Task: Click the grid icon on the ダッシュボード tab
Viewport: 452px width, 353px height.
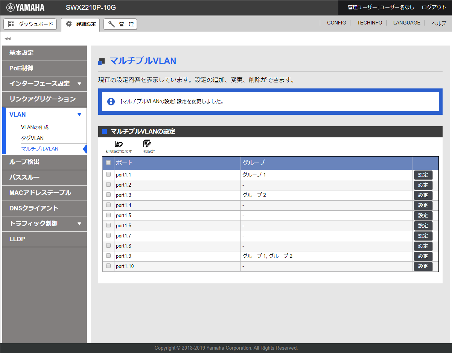Action: coord(12,24)
